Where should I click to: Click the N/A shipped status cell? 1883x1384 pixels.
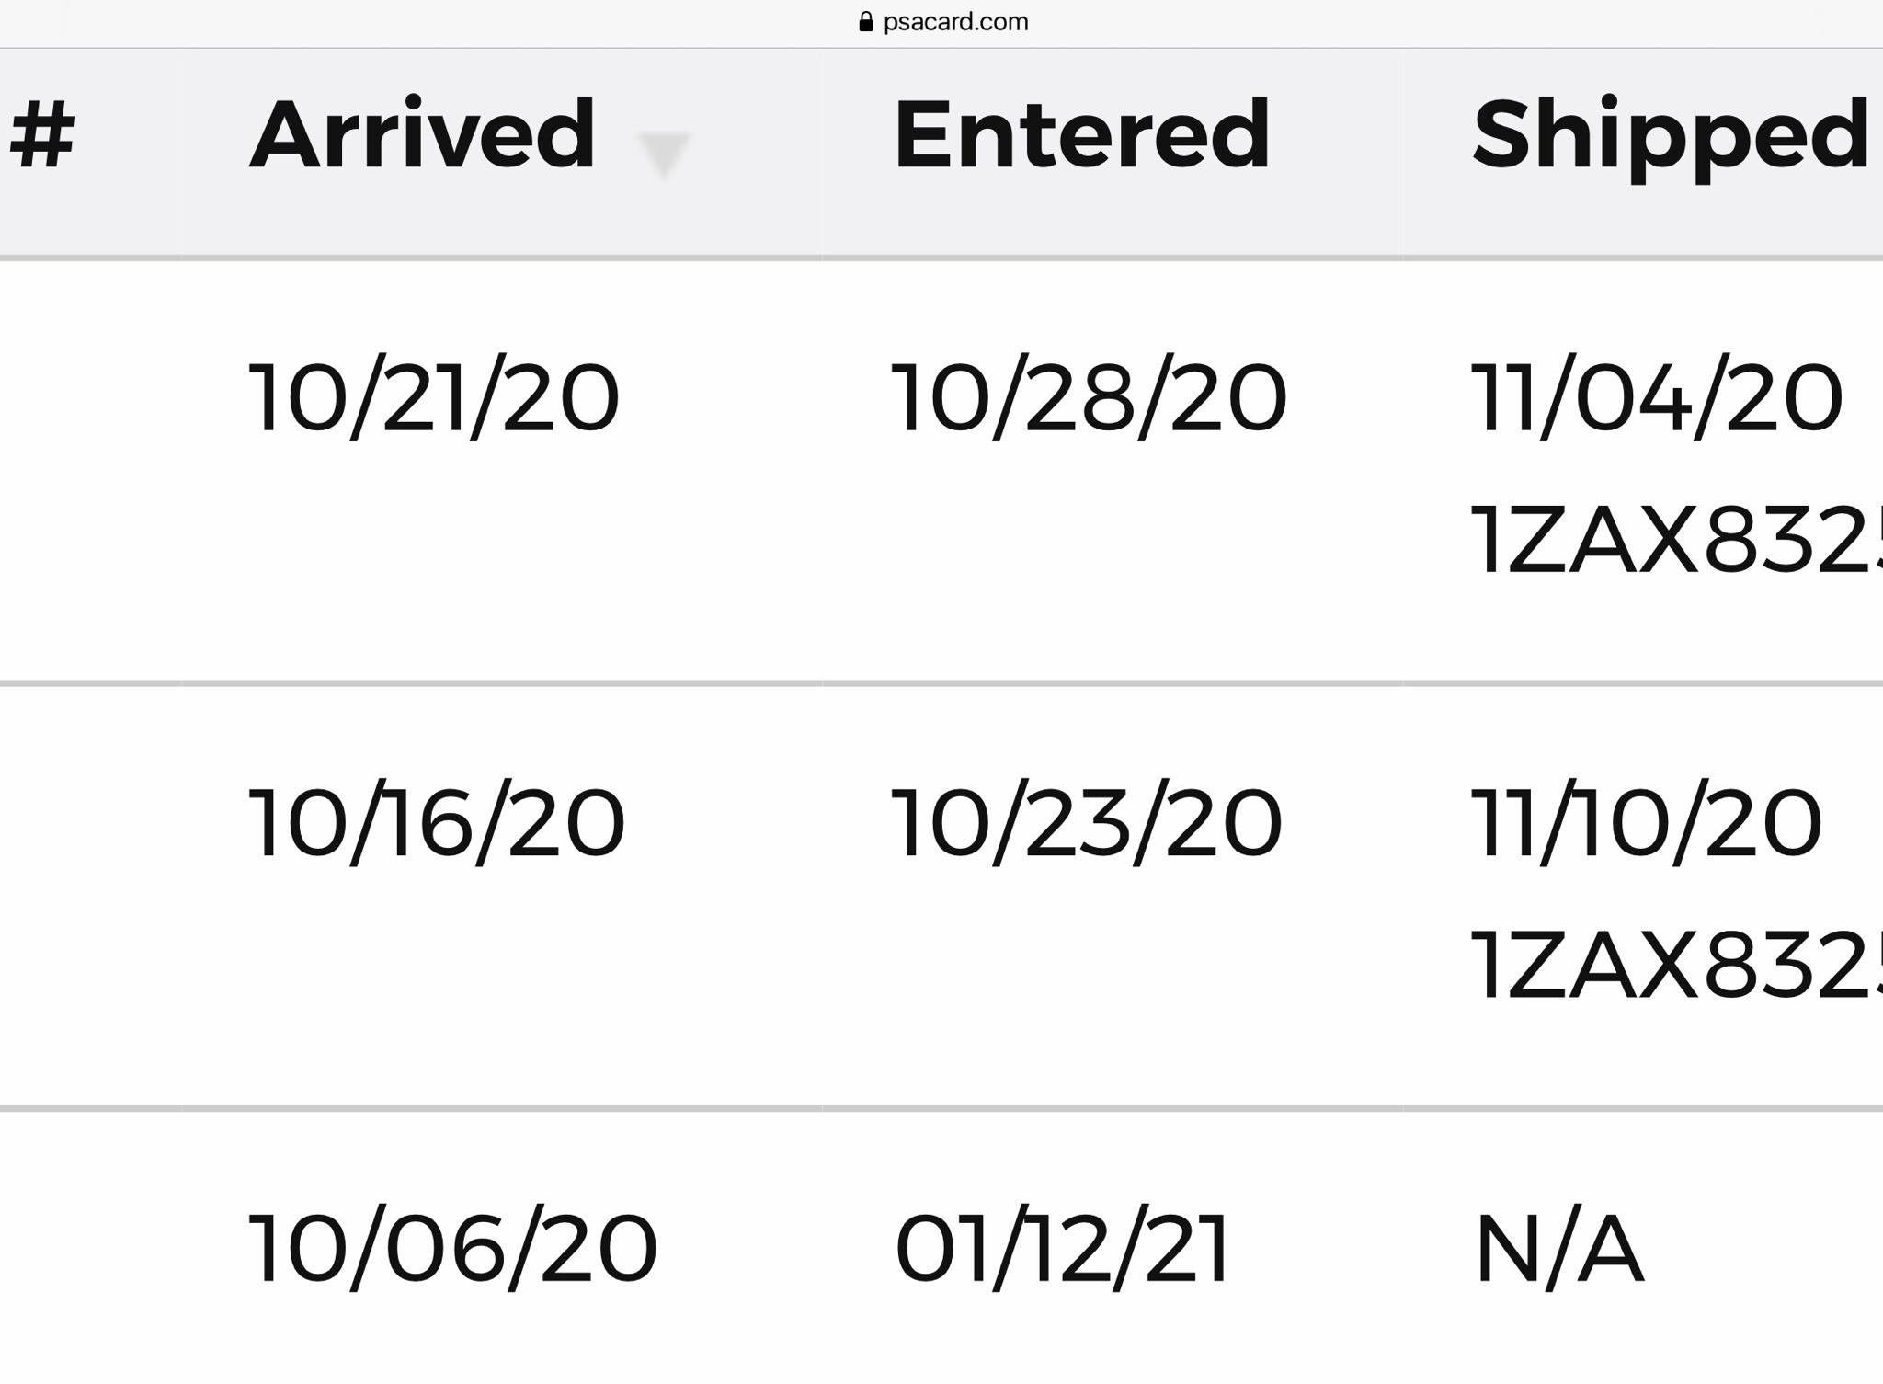tap(1558, 1248)
